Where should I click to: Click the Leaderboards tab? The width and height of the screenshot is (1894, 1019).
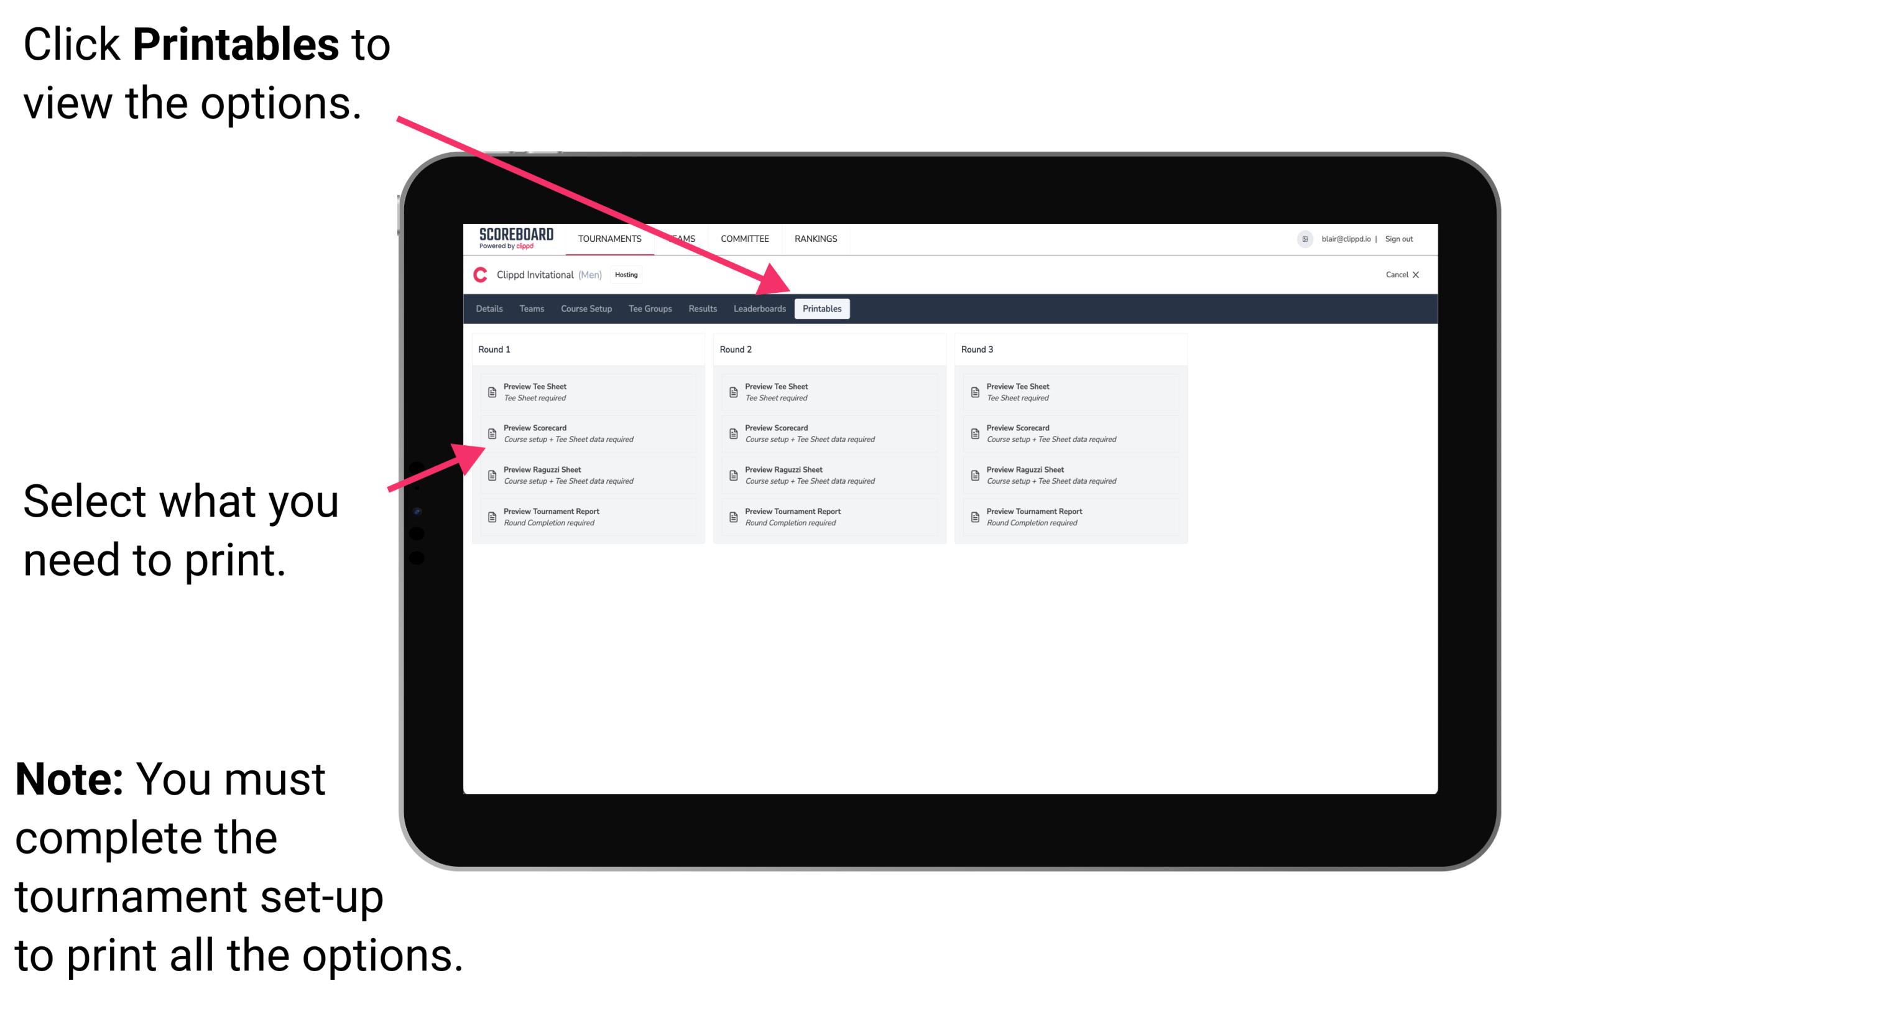click(x=758, y=309)
